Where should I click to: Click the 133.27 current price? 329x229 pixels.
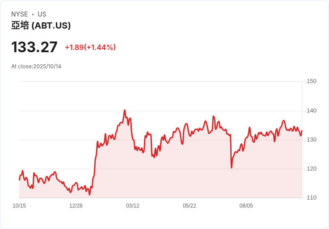click(34, 47)
